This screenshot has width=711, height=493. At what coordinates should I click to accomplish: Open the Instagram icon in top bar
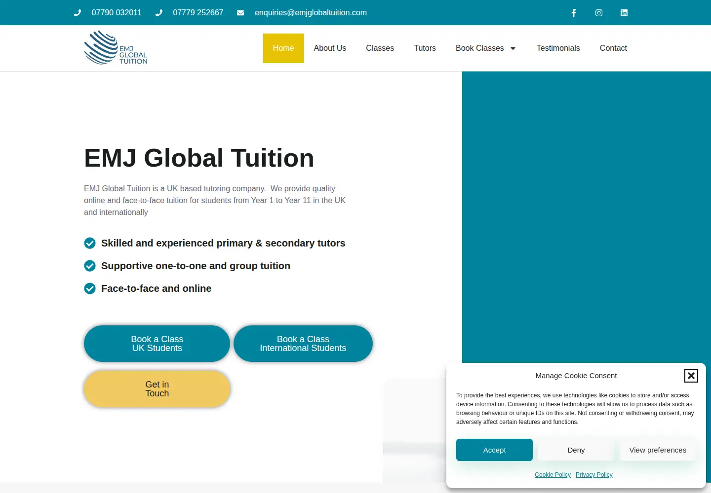coord(599,13)
